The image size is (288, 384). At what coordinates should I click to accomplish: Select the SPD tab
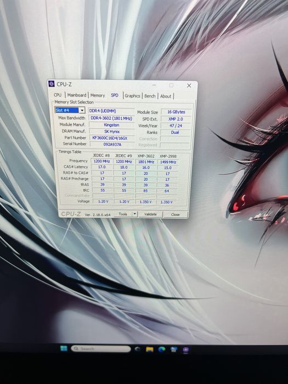114,95
